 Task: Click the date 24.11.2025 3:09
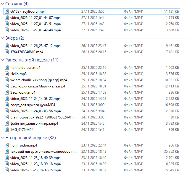[93, 105]
